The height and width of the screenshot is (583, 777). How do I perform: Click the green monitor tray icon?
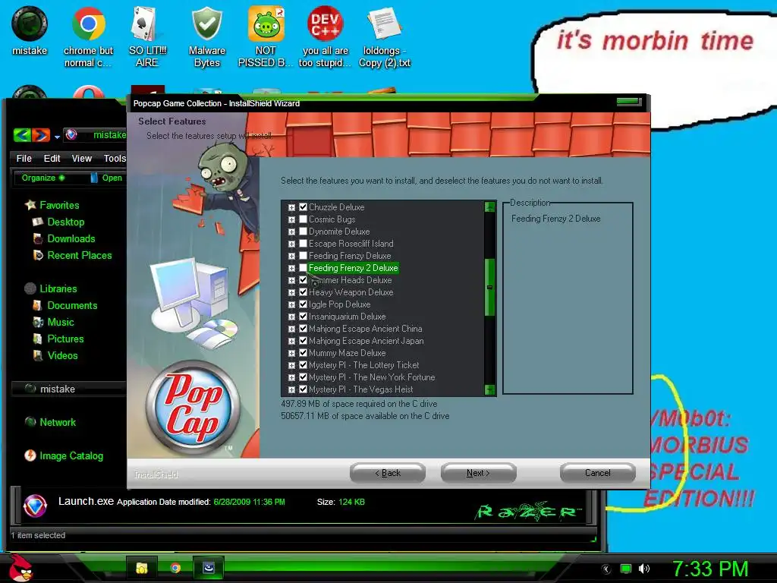coord(626,569)
